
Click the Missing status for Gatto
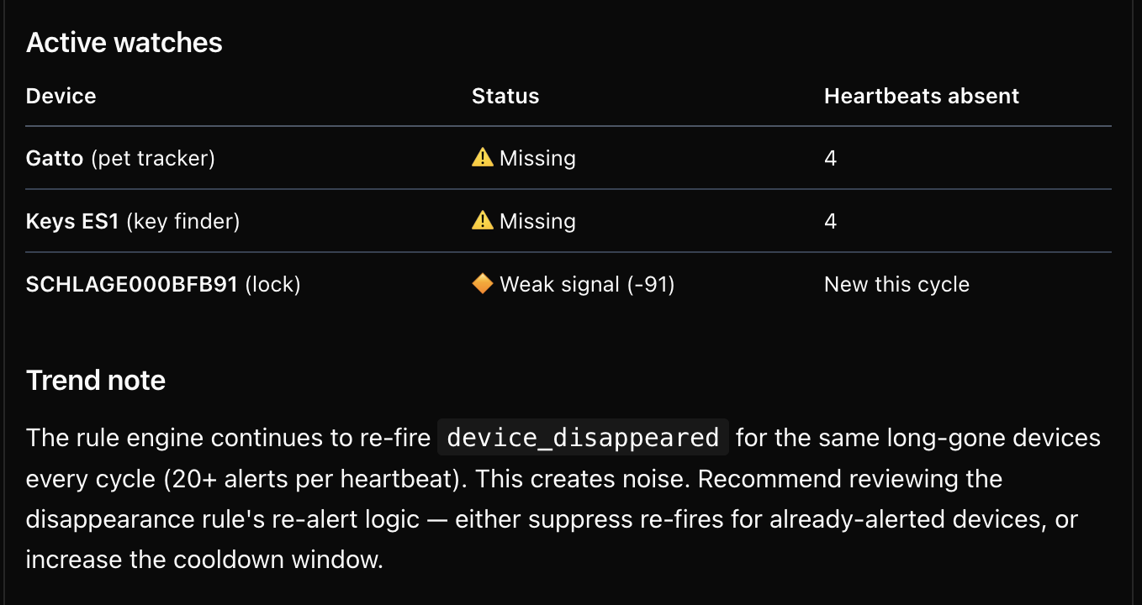tap(537, 158)
